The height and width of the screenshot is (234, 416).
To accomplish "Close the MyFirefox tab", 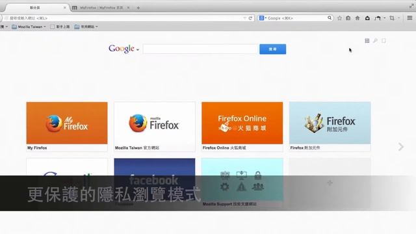I will [x=129, y=8].
